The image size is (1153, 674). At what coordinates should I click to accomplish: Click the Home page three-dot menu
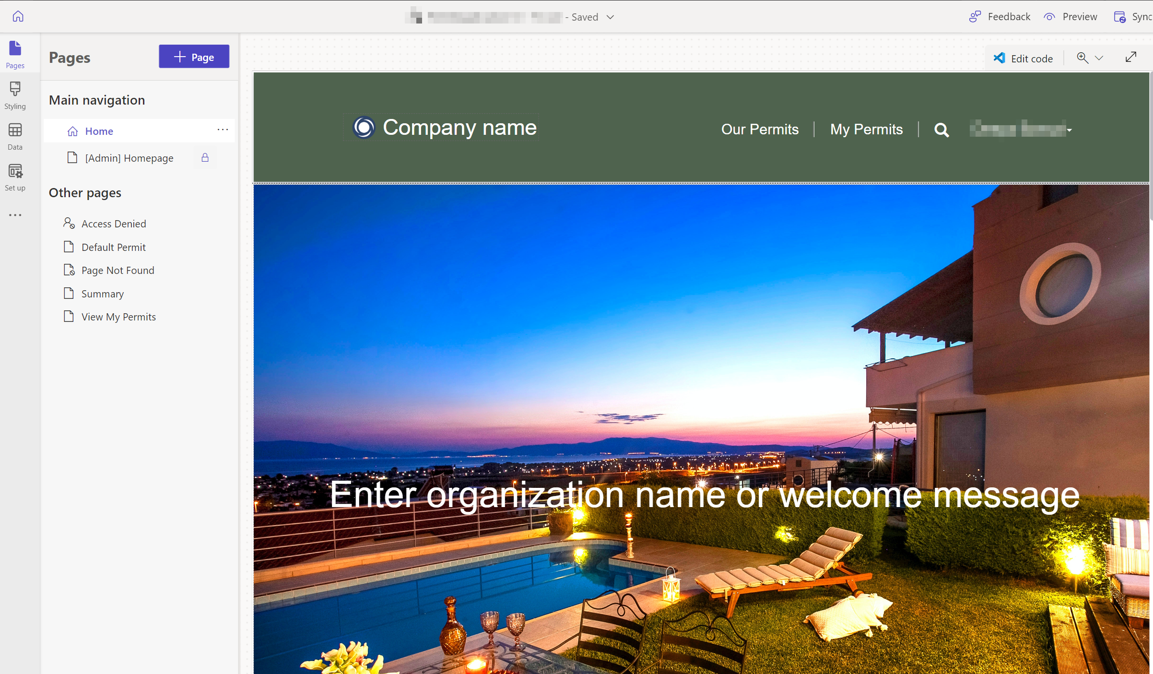point(223,130)
